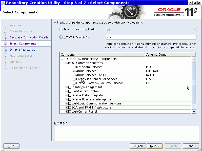Image resolution: width=202 pixels, height=151 pixels.
Task: Check the Metadata Services checkbox
Action: point(74,67)
